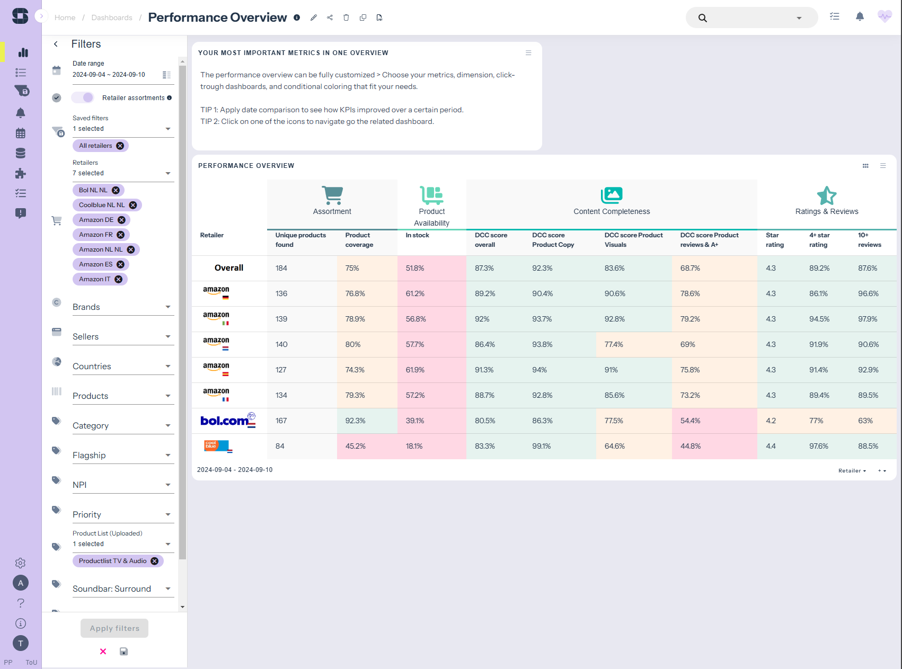This screenshot has height=669, width=902.
Task: Navigate to Home breadcrumb link
Action: (65, 17)
